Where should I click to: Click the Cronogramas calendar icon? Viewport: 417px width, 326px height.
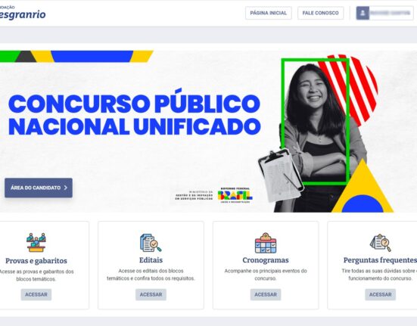point(266,243)
